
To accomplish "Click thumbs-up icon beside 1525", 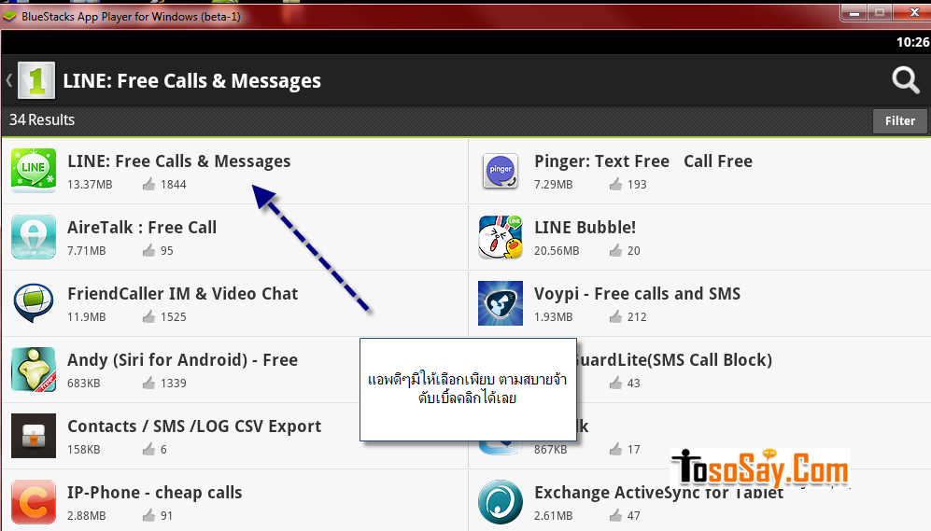I will 148,316.
